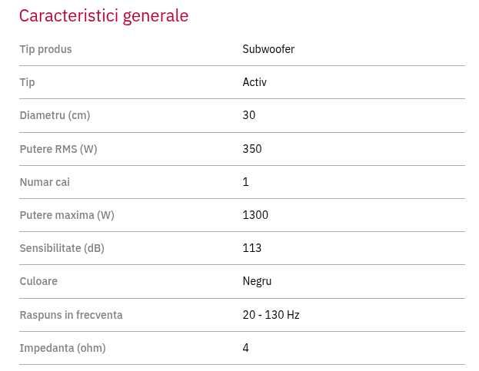Select the impedance value "4"
The image size is (479, 371).
pos(246,348)
